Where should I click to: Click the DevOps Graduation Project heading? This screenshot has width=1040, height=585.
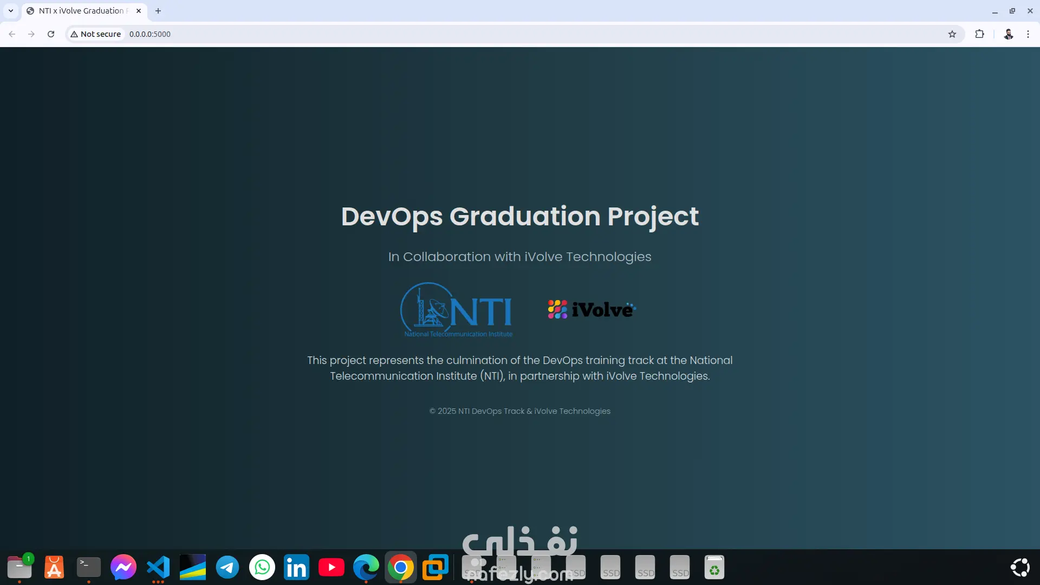520,217
